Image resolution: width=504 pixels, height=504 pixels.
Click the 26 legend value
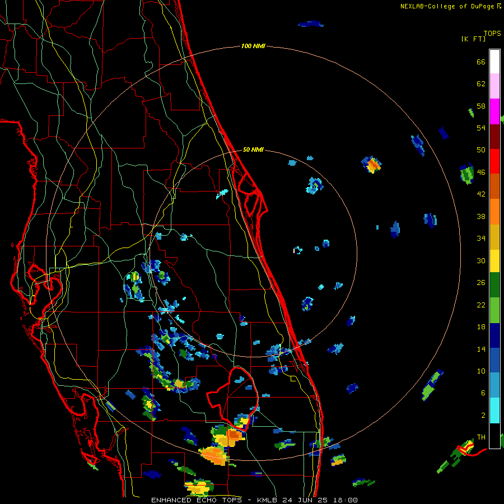[481, 283]
